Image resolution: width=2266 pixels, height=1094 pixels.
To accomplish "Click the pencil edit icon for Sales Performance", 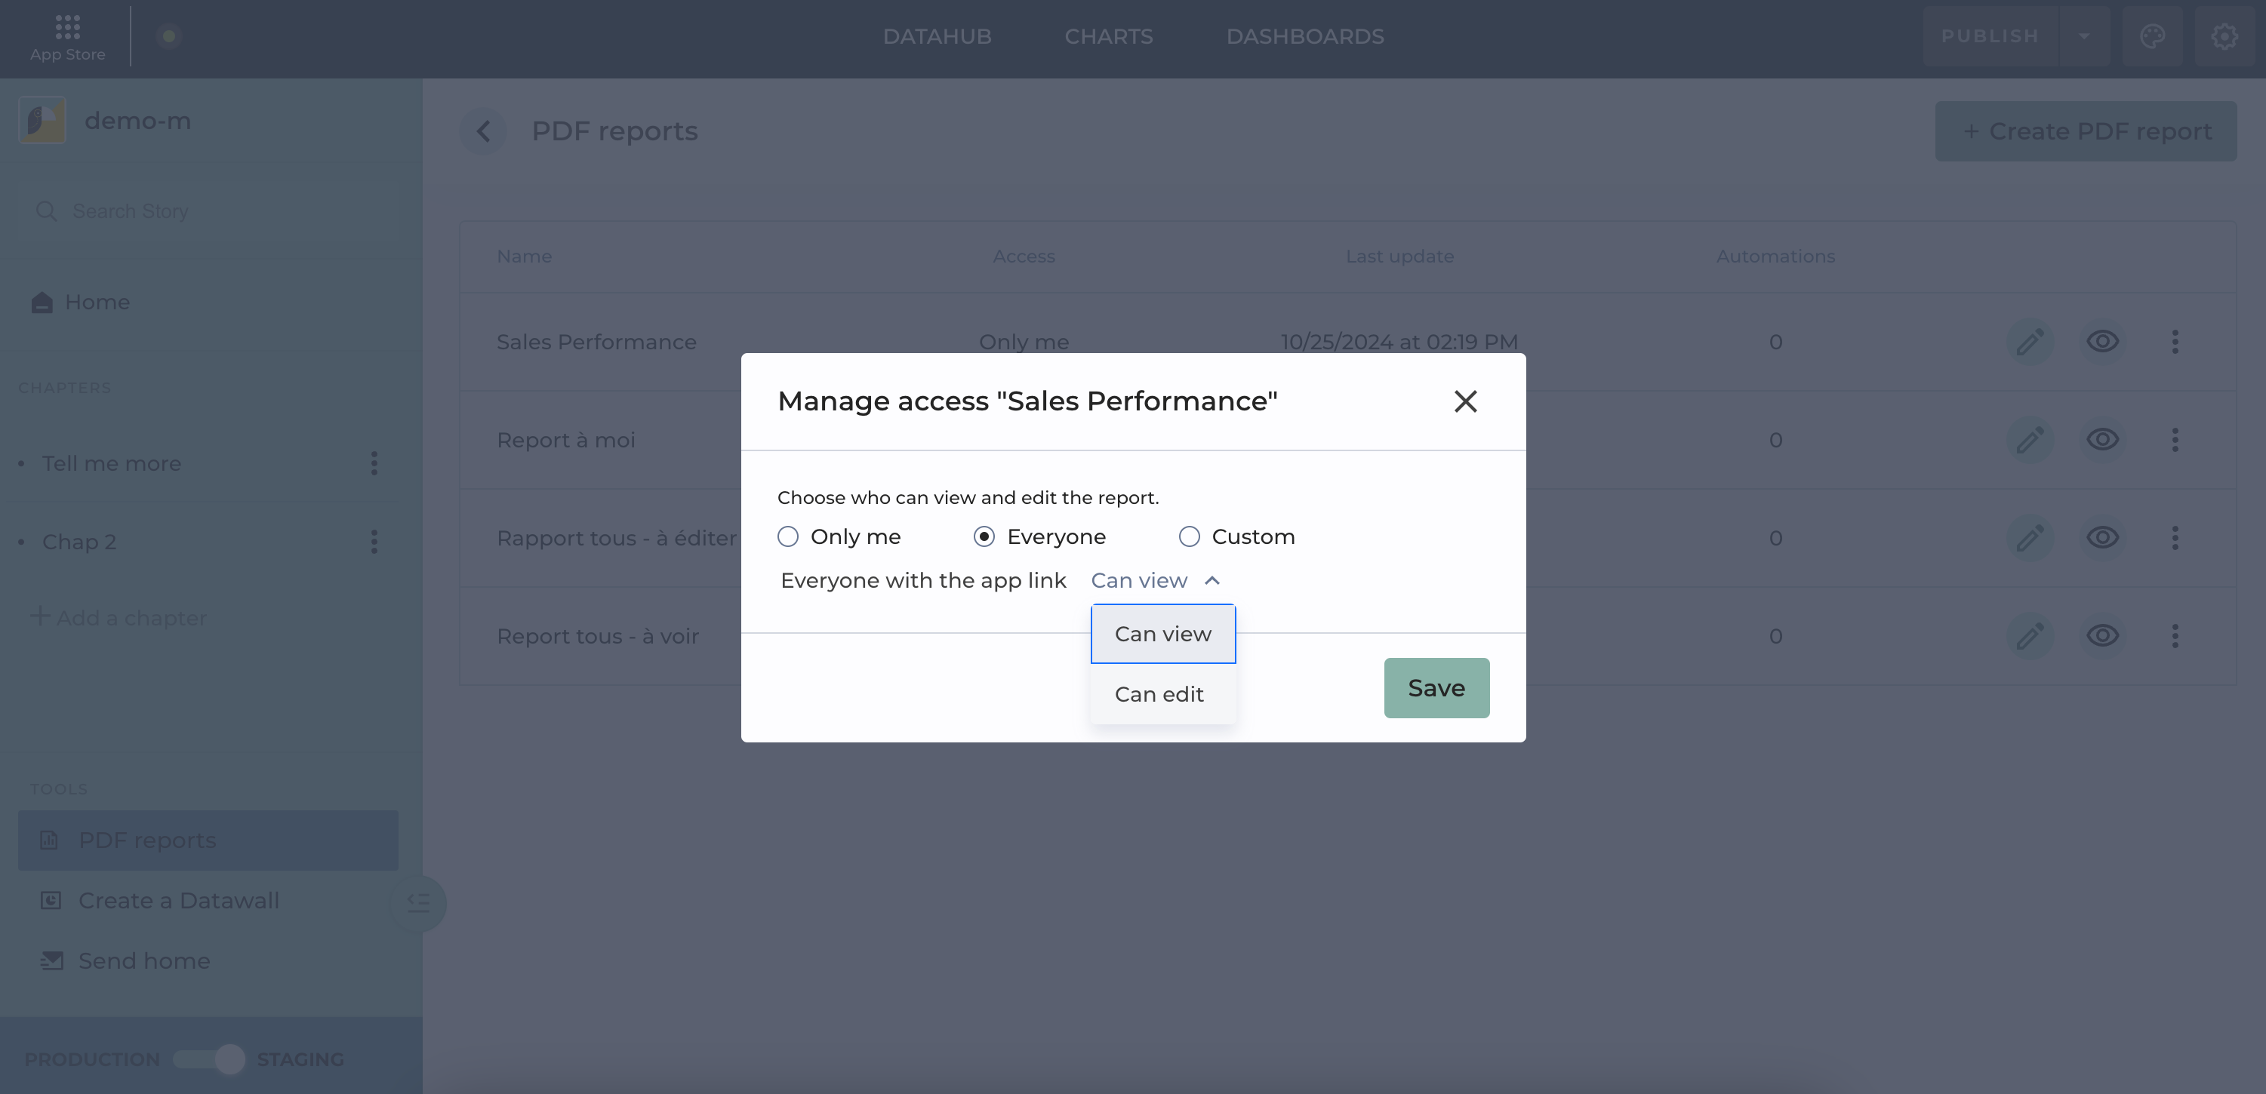I will 2030,342.
